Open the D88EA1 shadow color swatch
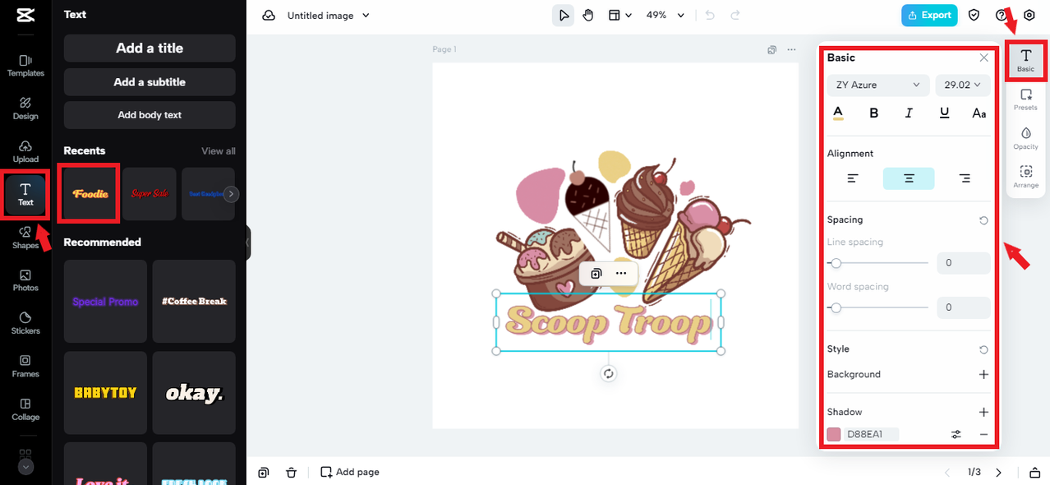Image resolution: width=1050 pixels, height=485 pixels. (x=834, y=434)
